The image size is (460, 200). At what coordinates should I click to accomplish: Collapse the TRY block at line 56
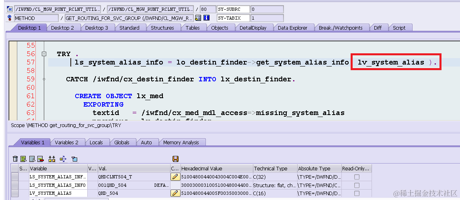click(44, 54)
